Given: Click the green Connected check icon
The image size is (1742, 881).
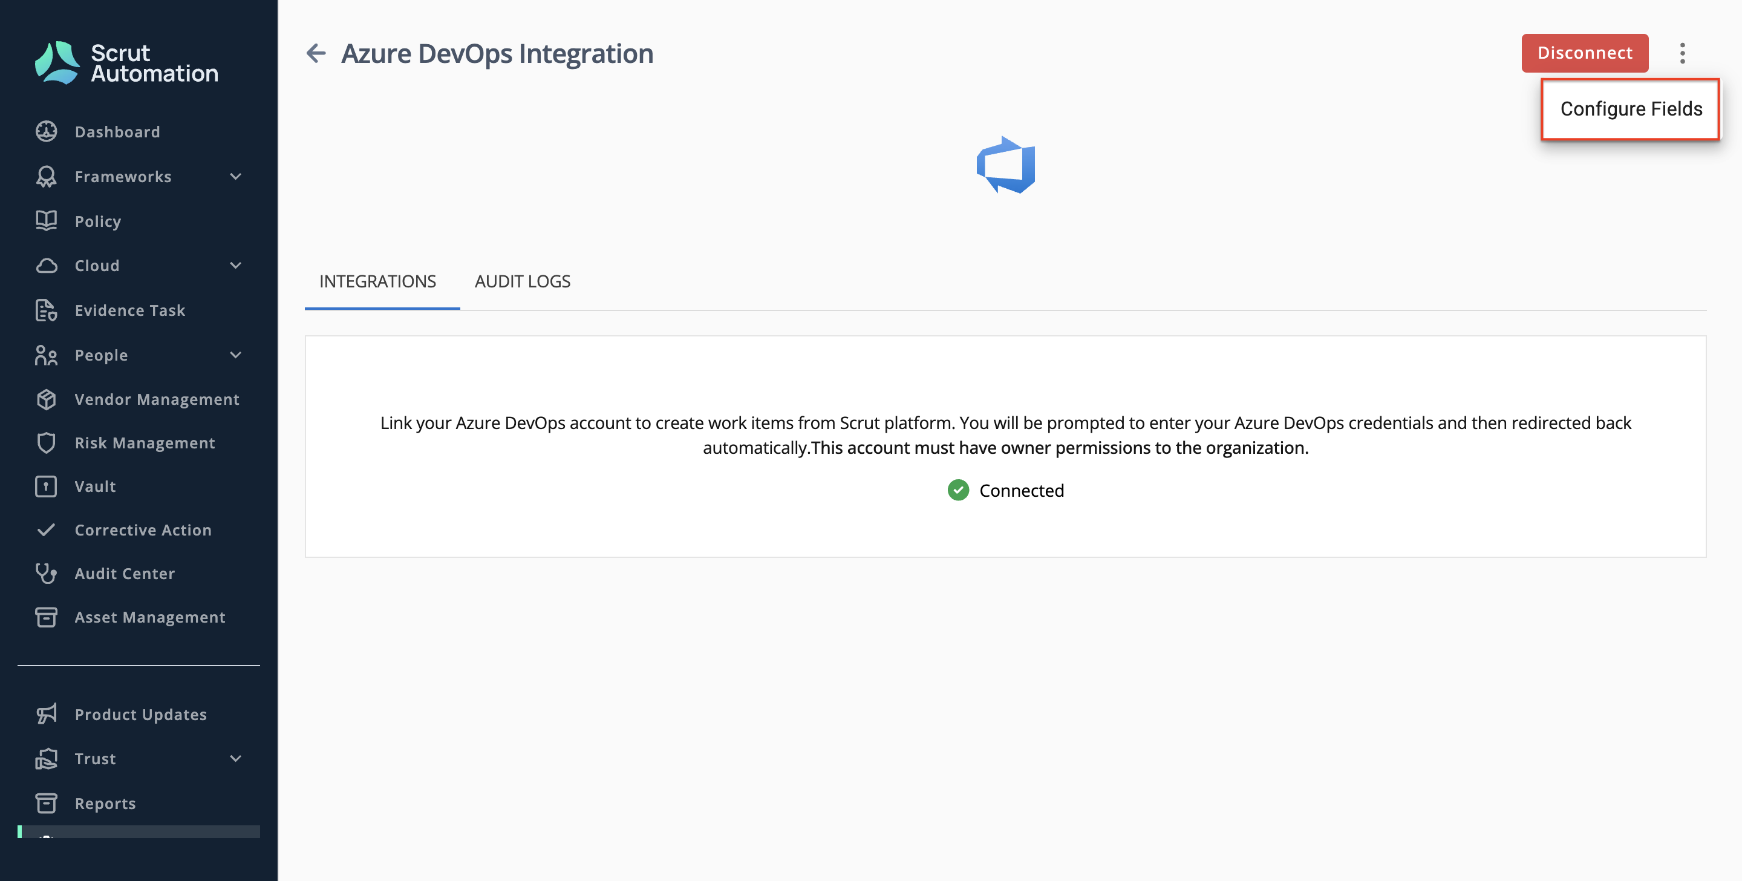Looking at the screenshot, I should point(957,490).
